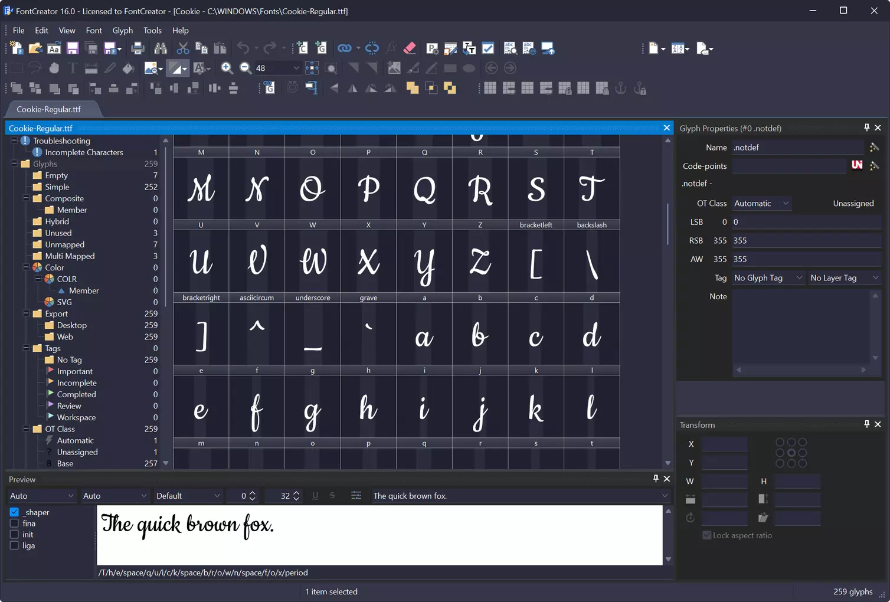This screenshot has height=602, width=890.
Task: Click the Unicode UN icon beside Code-points
Action: [857, 165]
